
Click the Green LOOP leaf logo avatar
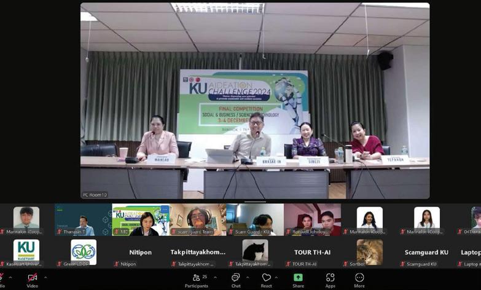[x=84, y=252]
